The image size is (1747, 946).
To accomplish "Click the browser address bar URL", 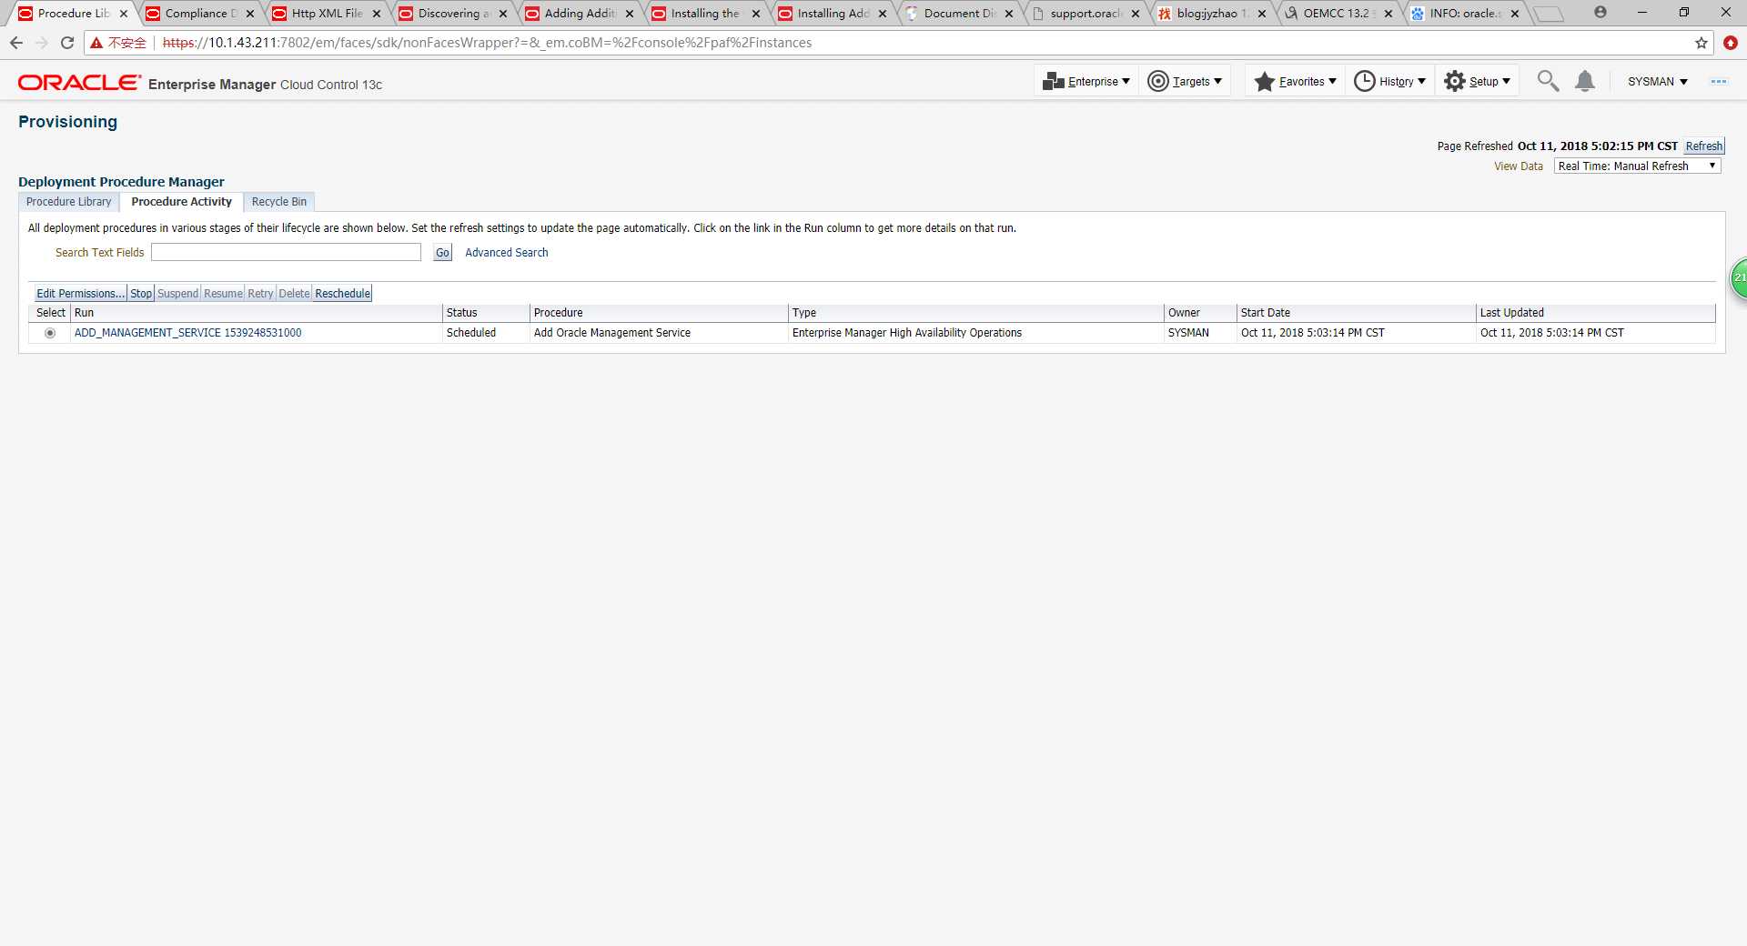I will 487,43.
